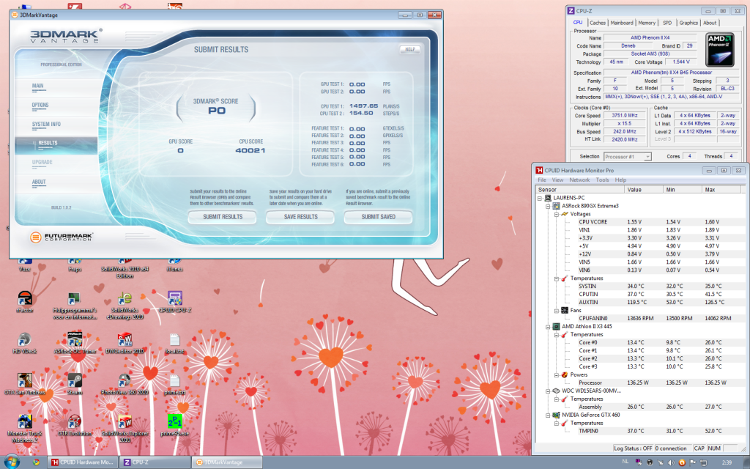
Task: Open the ASRock OC Tuner shortcut
Action: (x=75, y=343)
